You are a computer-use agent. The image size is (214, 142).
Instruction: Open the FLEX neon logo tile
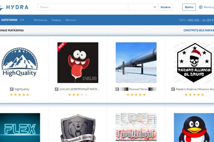click(20, 127)
